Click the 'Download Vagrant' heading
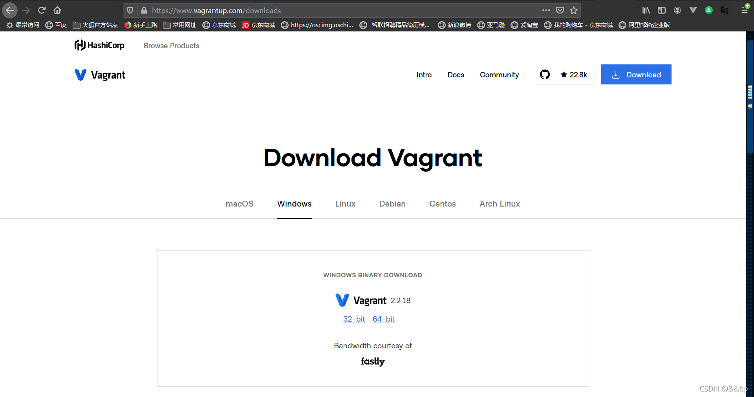Viewport: 754px width, 397px height. click(x=373, y=158)
